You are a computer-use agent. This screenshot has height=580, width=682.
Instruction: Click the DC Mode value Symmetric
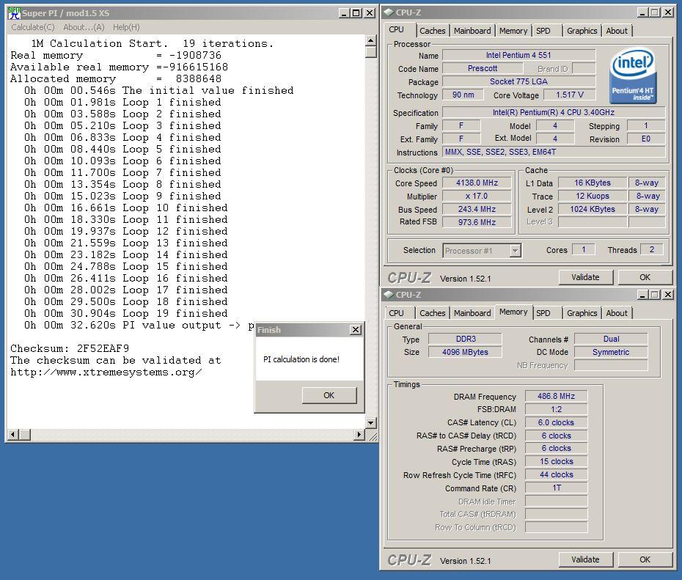(611, 352)
